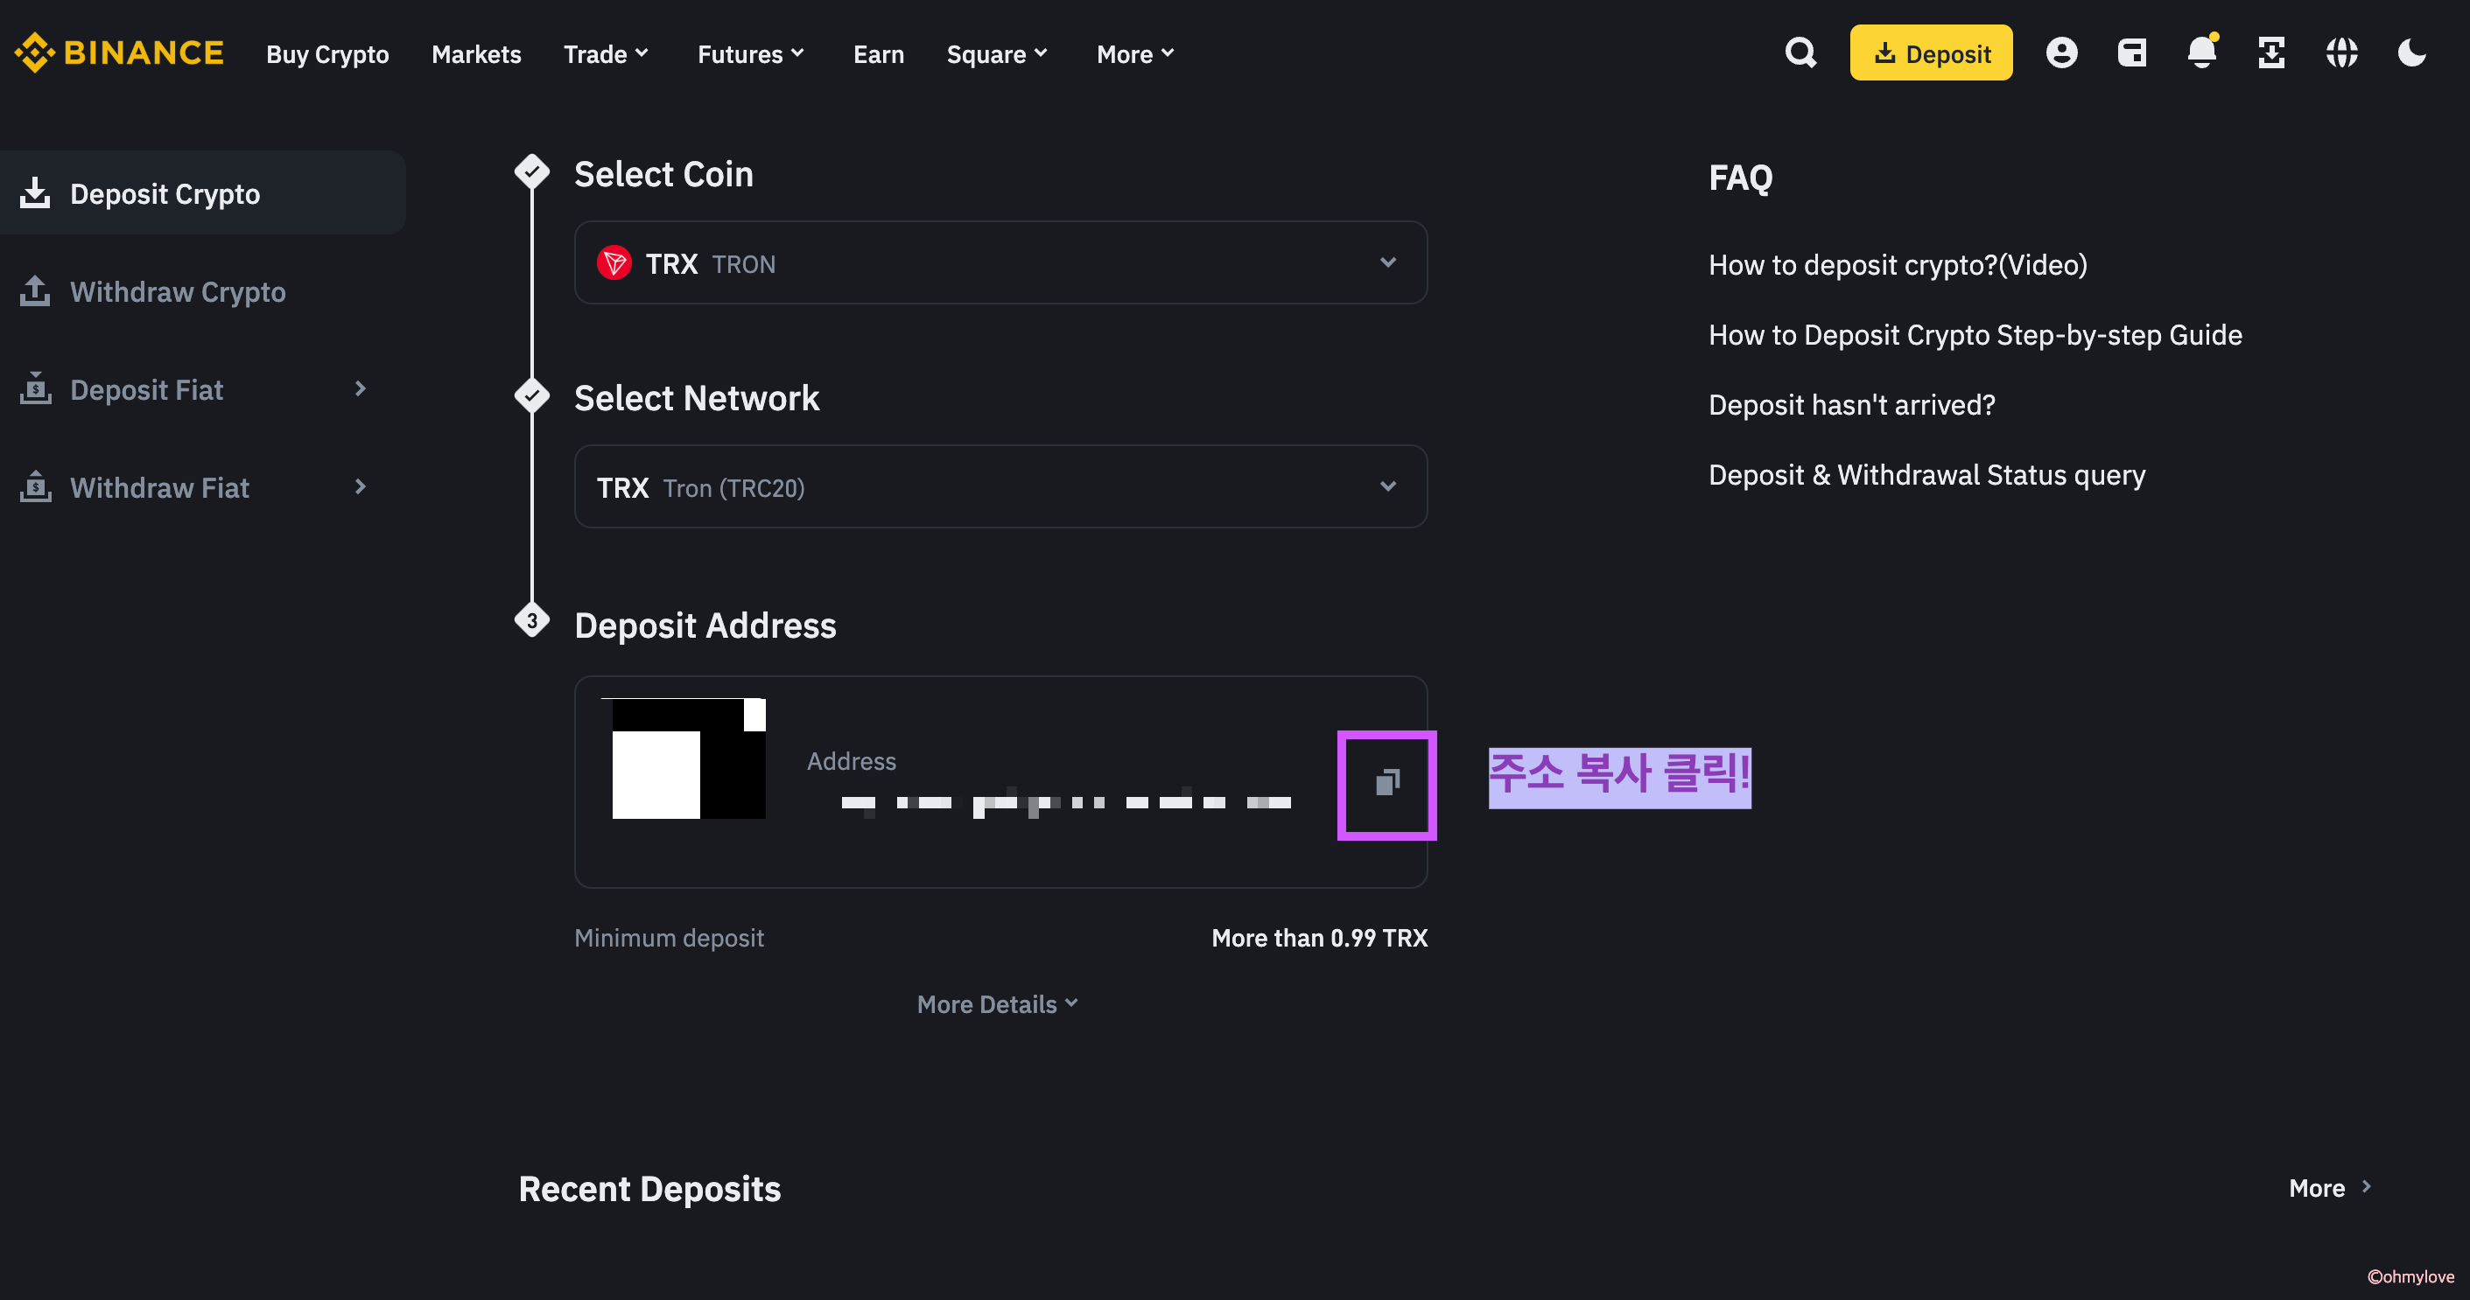This screenshot has width=2470, height=1300.
Task: Click the Withdraw Fiat sidebar icon
Action: tap(34, 486)
